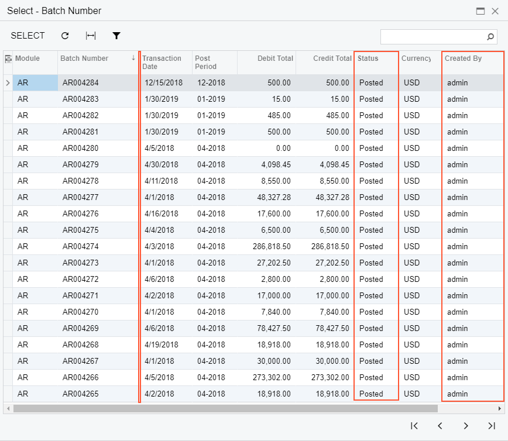The width and height of the screenshot is (508, 441).
Task: Jump to the last page of results
Action: (x=492, y=426)
